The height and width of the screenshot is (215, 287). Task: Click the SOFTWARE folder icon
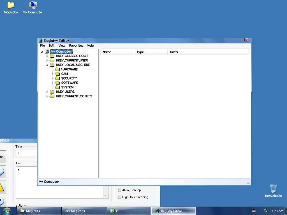(x=58, y=83)
